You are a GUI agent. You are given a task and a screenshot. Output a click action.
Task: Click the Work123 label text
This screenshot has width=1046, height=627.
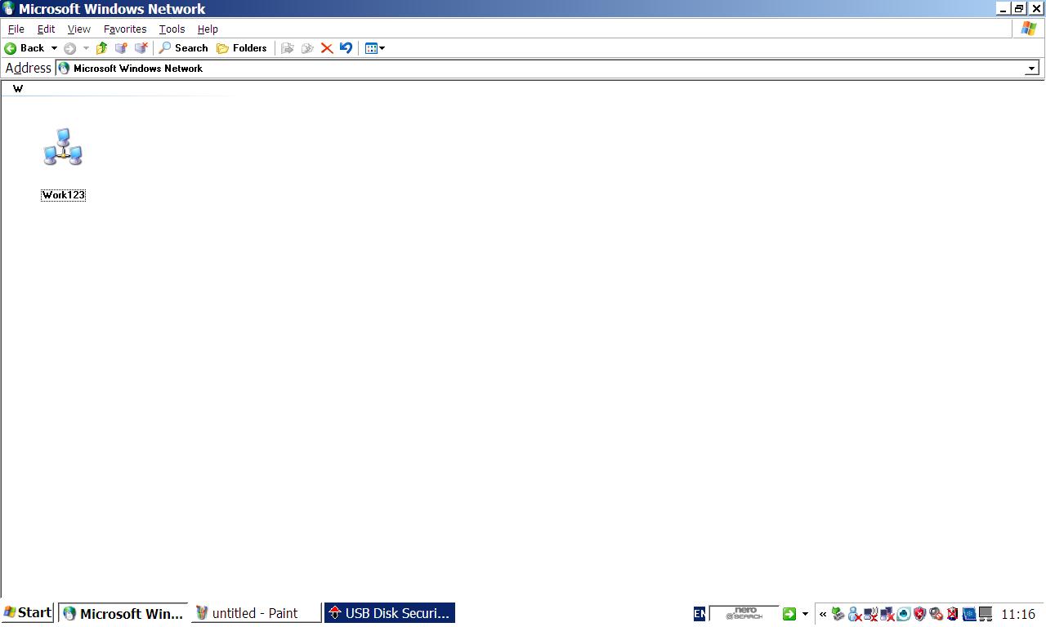[x=63, y=195]
